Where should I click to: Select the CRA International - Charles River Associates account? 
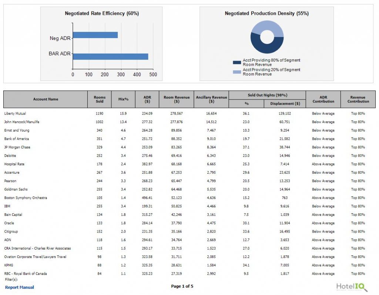click(x=37, y=248)
